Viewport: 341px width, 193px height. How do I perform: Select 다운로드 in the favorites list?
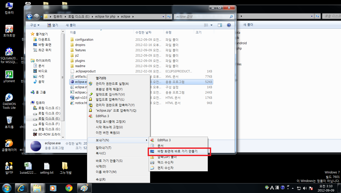pyautogui.click(x=44, y=39)
